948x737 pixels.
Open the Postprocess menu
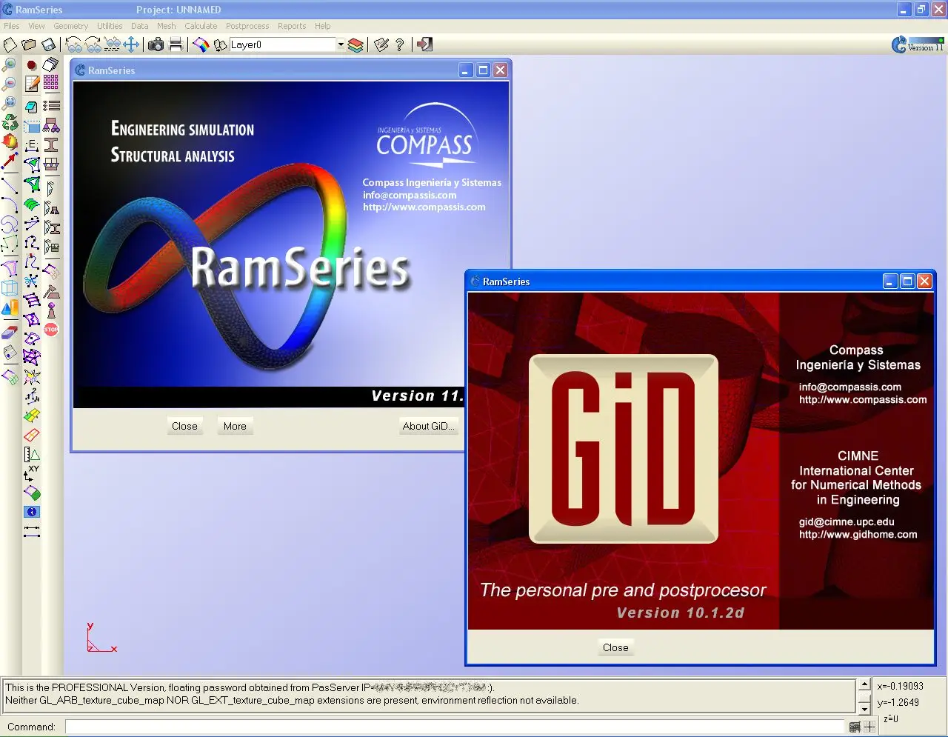247,26
